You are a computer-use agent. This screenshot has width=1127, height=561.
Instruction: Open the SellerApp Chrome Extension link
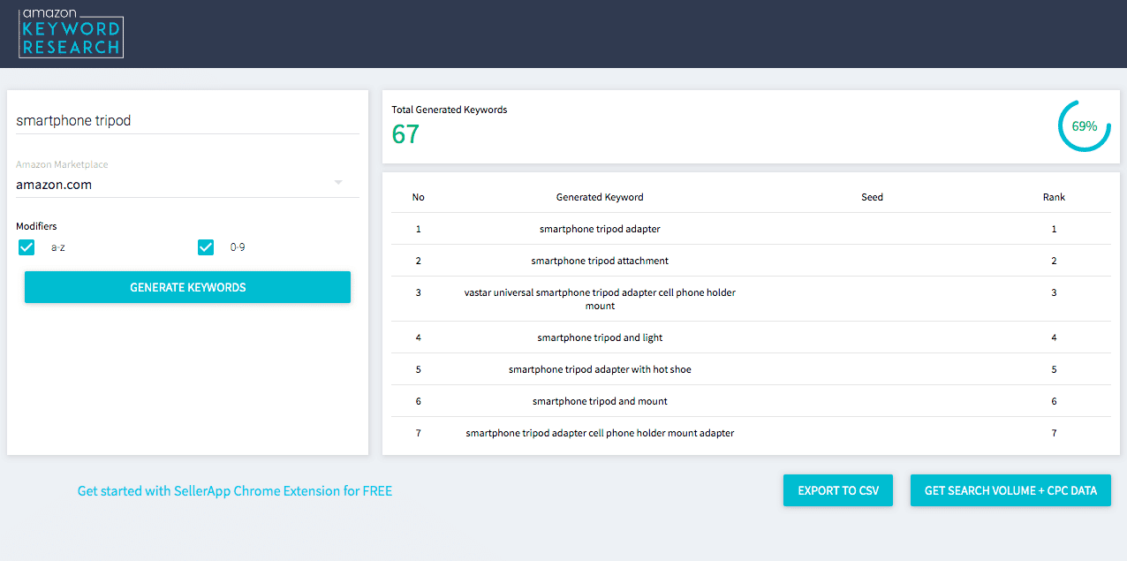click(x=235, y=490)
